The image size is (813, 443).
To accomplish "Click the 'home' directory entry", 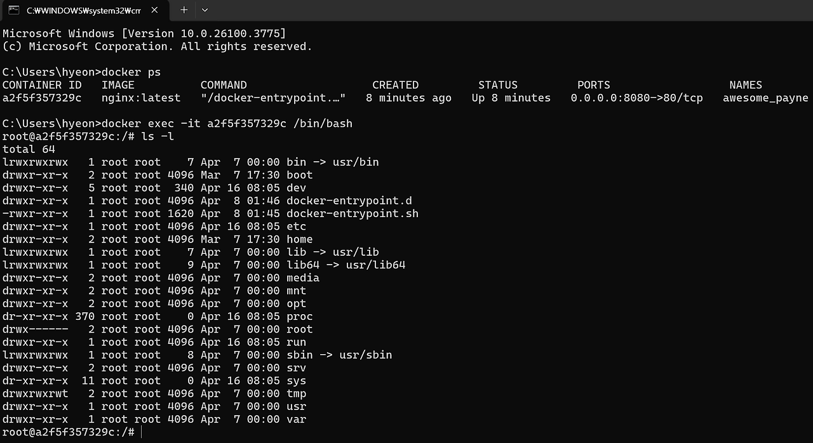I will click(x=300, y=239).
